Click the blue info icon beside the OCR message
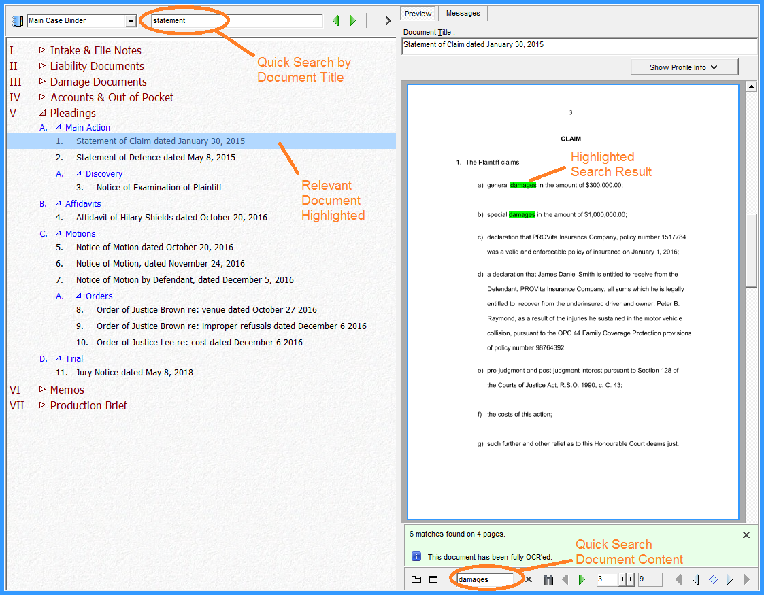764x595 pixels. [416, 556]
